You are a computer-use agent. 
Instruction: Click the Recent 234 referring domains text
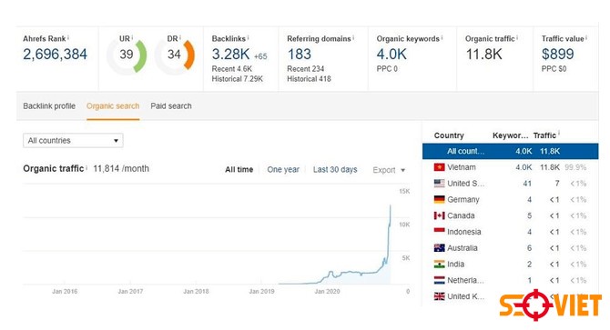305,69
